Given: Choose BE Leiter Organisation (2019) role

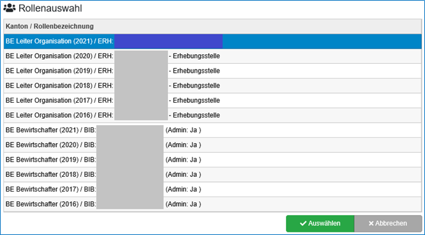Looking at the screenshot, I should click(x=212, y=71).
